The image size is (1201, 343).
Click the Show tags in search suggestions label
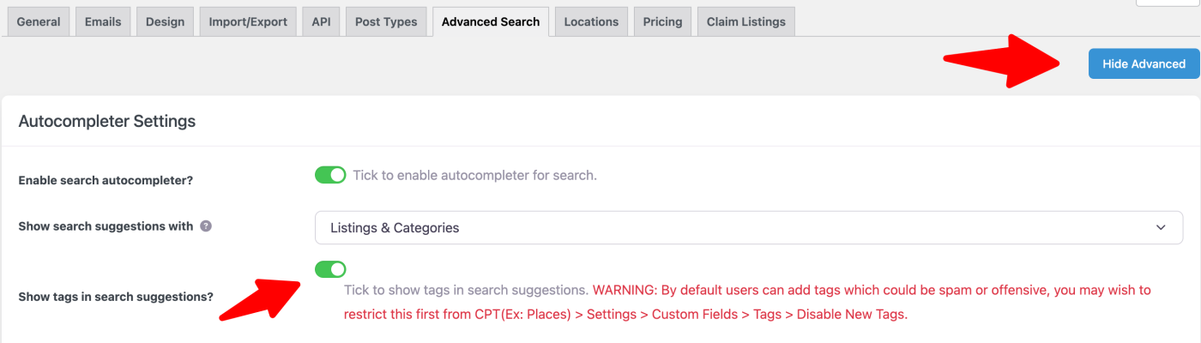116,297
